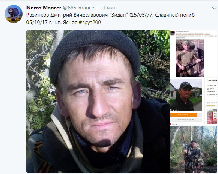Open the forest camouflage photo
The width and height of the screenshot is (218, 174).
(194, 150)
